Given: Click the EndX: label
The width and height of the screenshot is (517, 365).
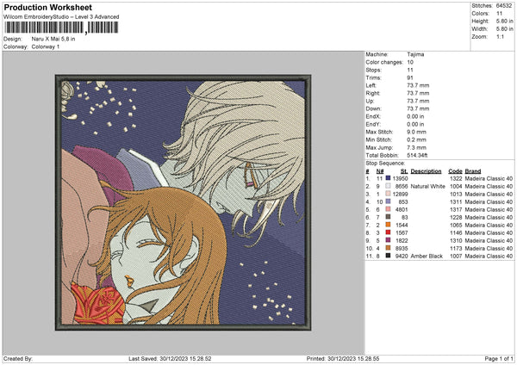Looking at the screenshot, I should [x=373, y=116].
